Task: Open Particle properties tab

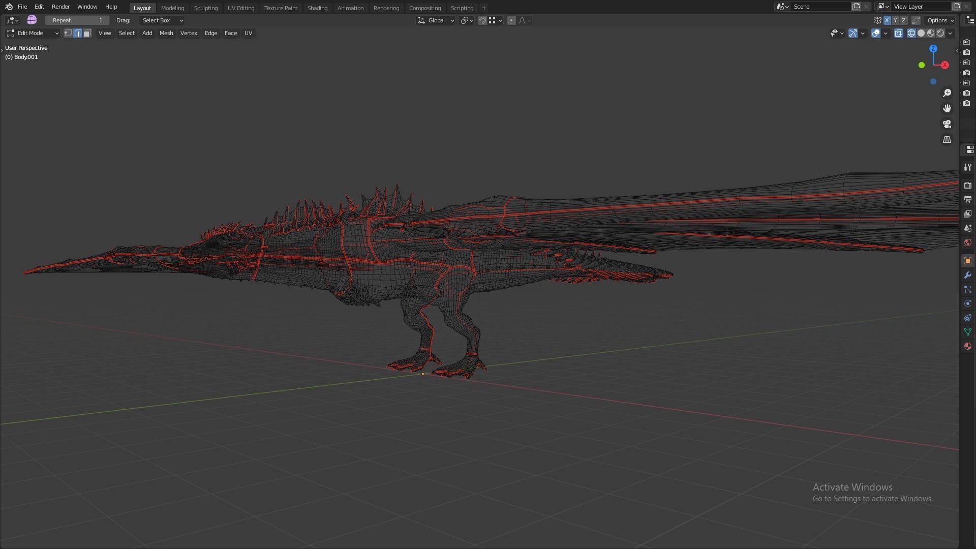Action: click(968, 289)
